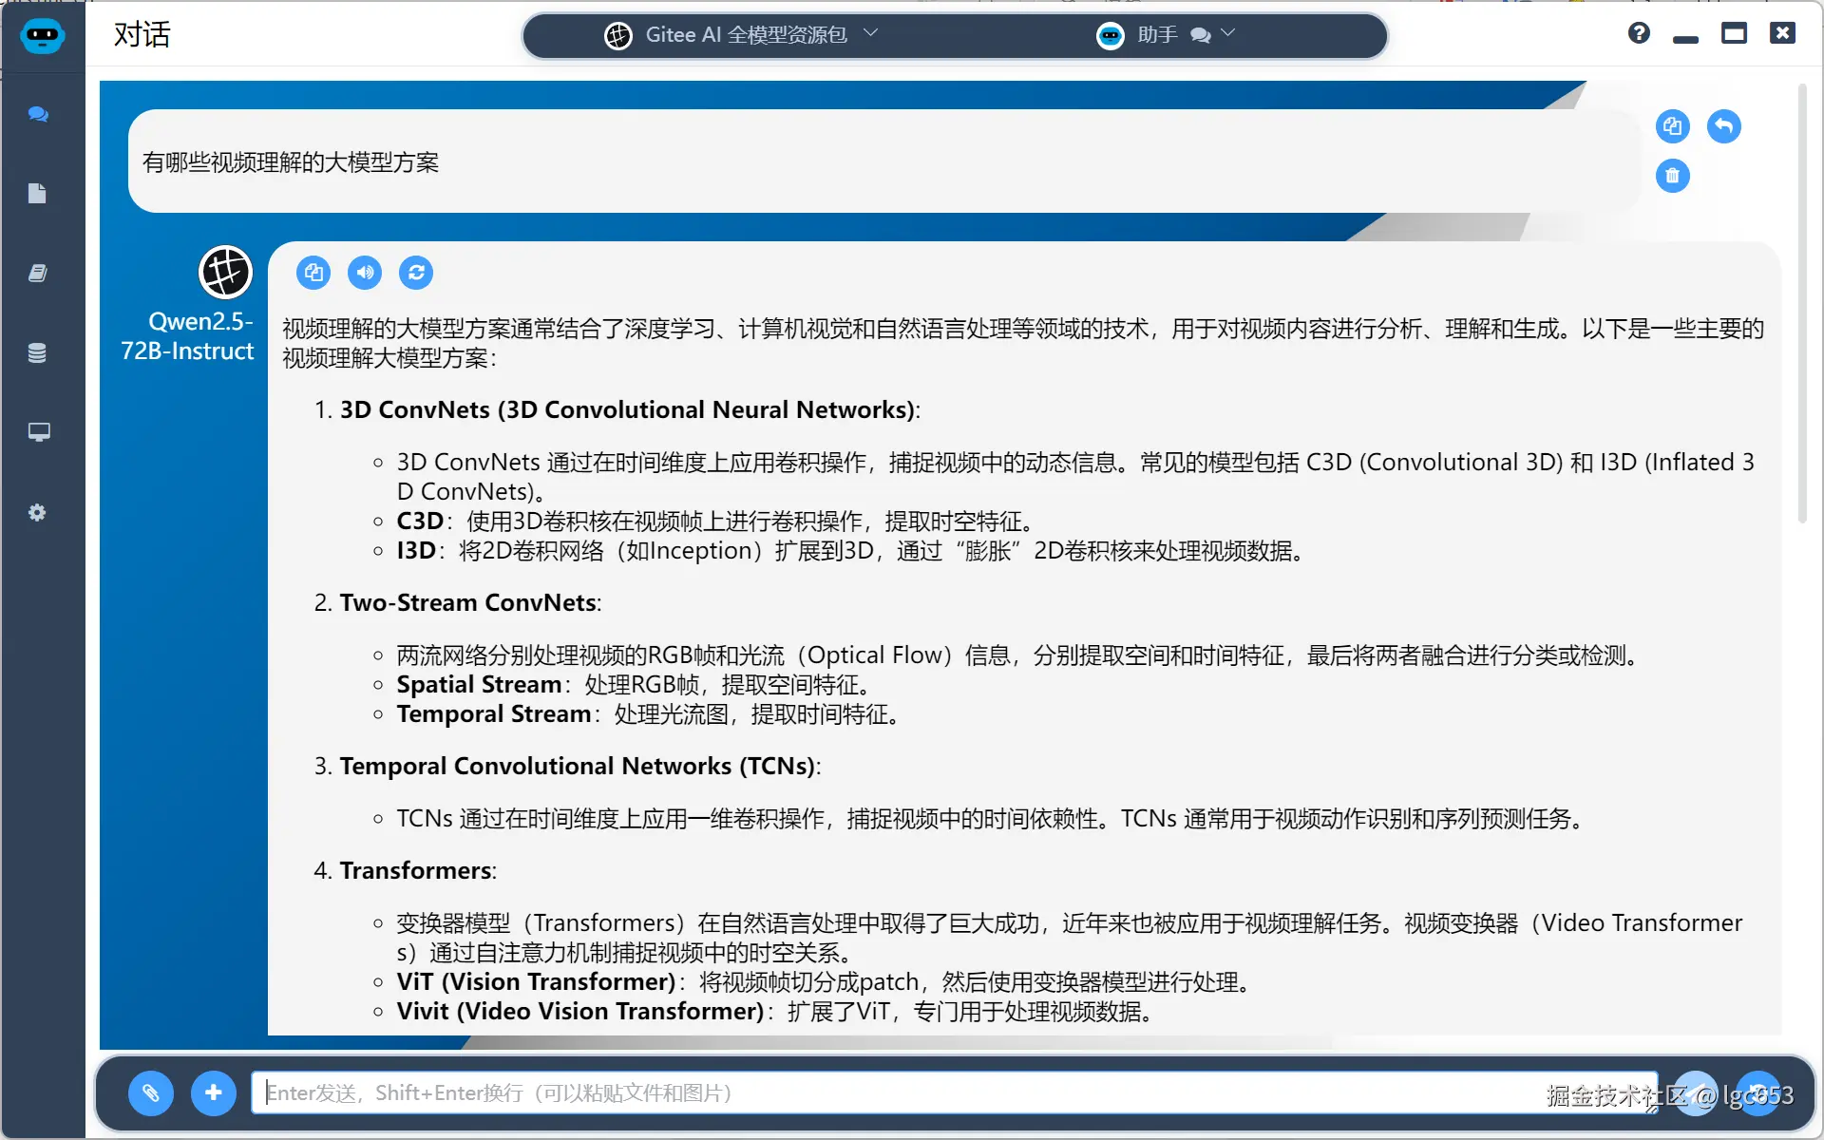Open the database section in sidebar
Screen dimensions: 1824x1140
[38, 353]
